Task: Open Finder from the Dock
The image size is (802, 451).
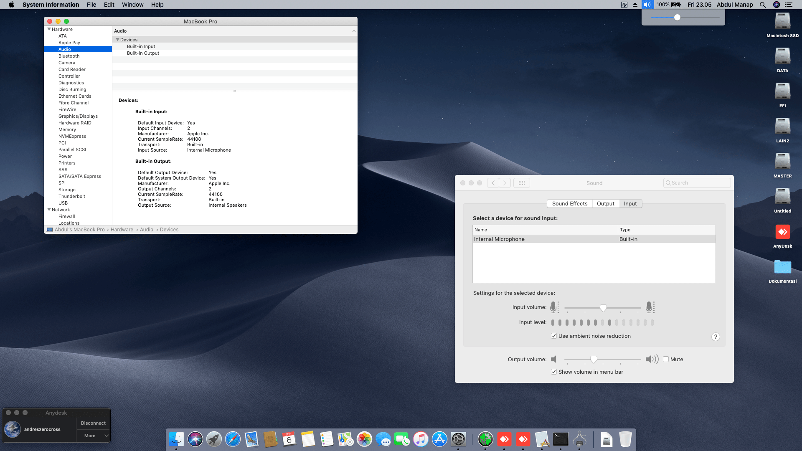Action: (x=176, y=439)
